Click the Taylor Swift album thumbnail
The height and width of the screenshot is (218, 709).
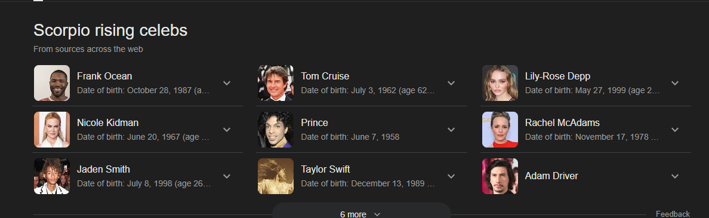pos(276,176)
